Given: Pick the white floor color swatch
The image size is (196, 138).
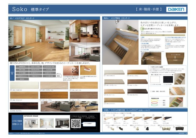Looking at the screenshot, I should [x=24, y=85].
